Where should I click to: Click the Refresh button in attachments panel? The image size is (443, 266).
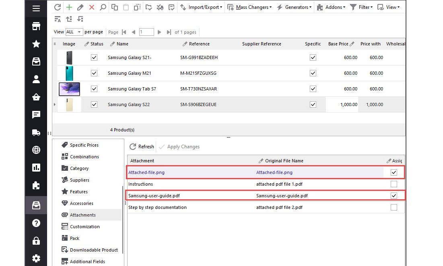142,147
